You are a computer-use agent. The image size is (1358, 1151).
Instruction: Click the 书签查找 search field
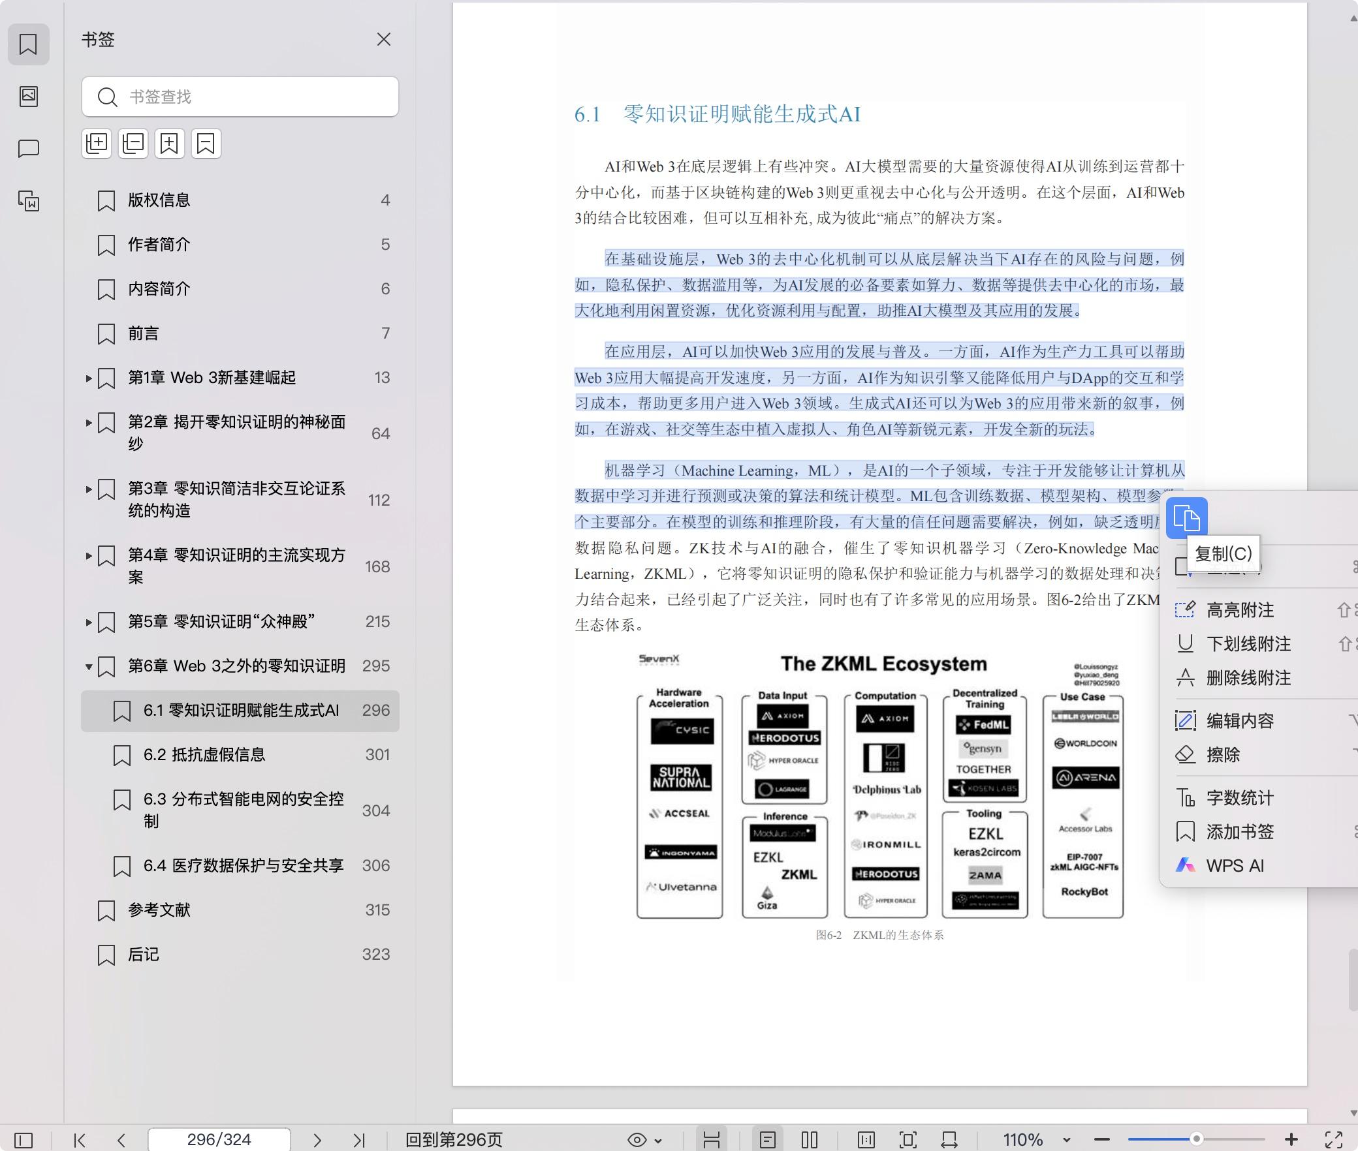240,97
